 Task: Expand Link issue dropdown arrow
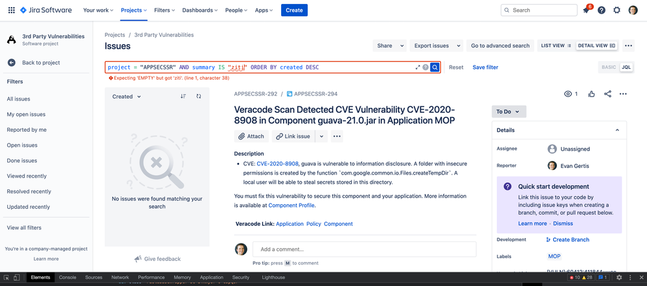point(322,136)
